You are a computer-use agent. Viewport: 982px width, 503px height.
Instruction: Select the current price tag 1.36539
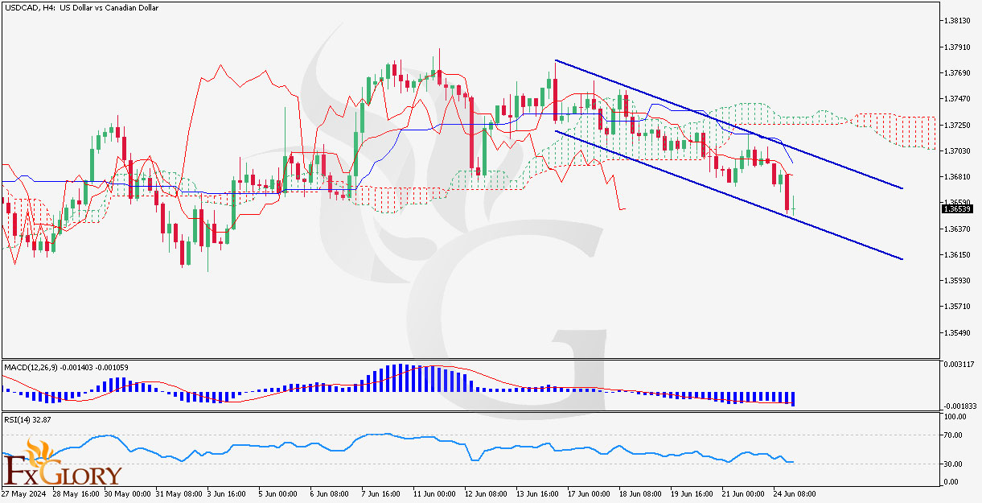pyautogui.click(x=958, y=208)
